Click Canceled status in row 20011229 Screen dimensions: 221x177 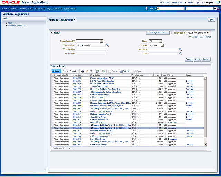(x=172, y=86)
